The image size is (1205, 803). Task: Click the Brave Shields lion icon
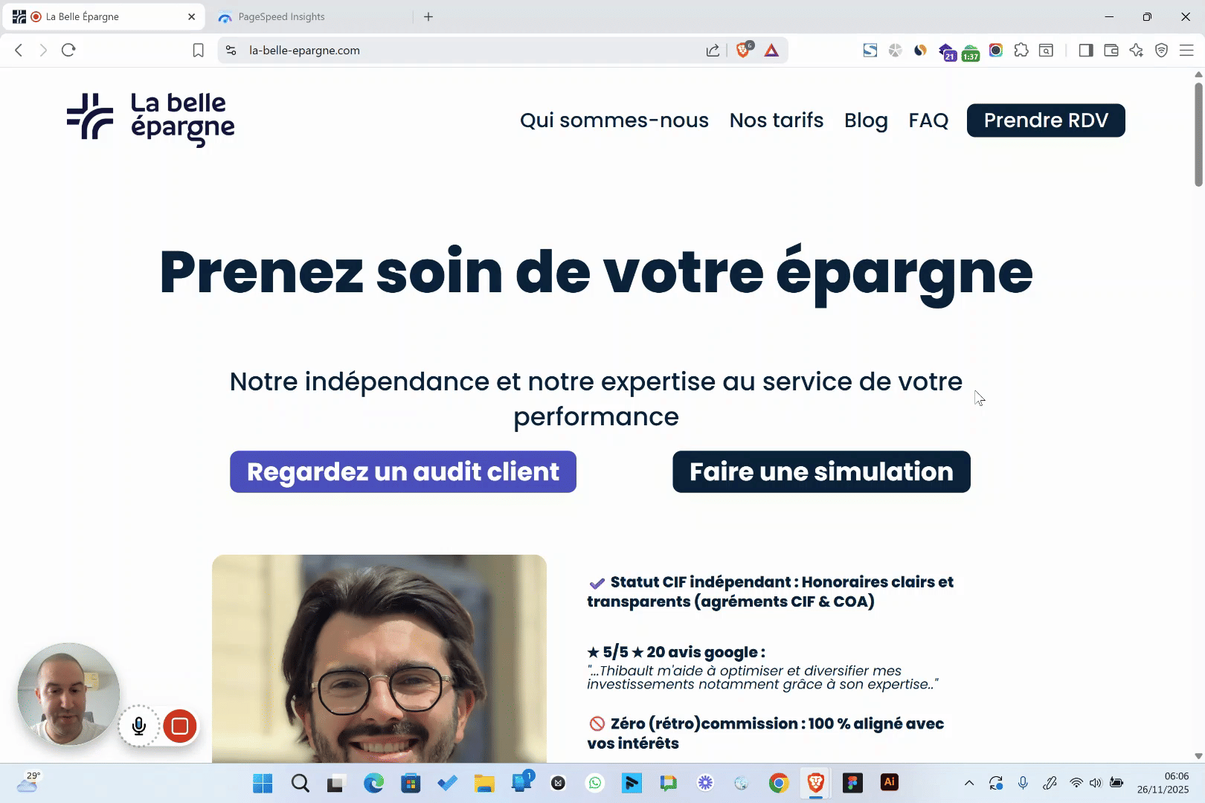tap(742, 50)
